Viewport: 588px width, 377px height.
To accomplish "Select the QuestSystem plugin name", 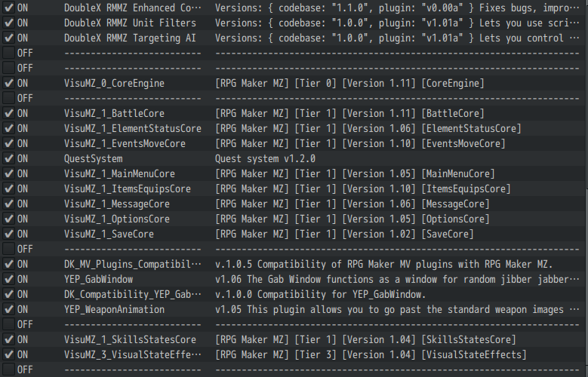I will pyautogui.click(x=93, y=158).
